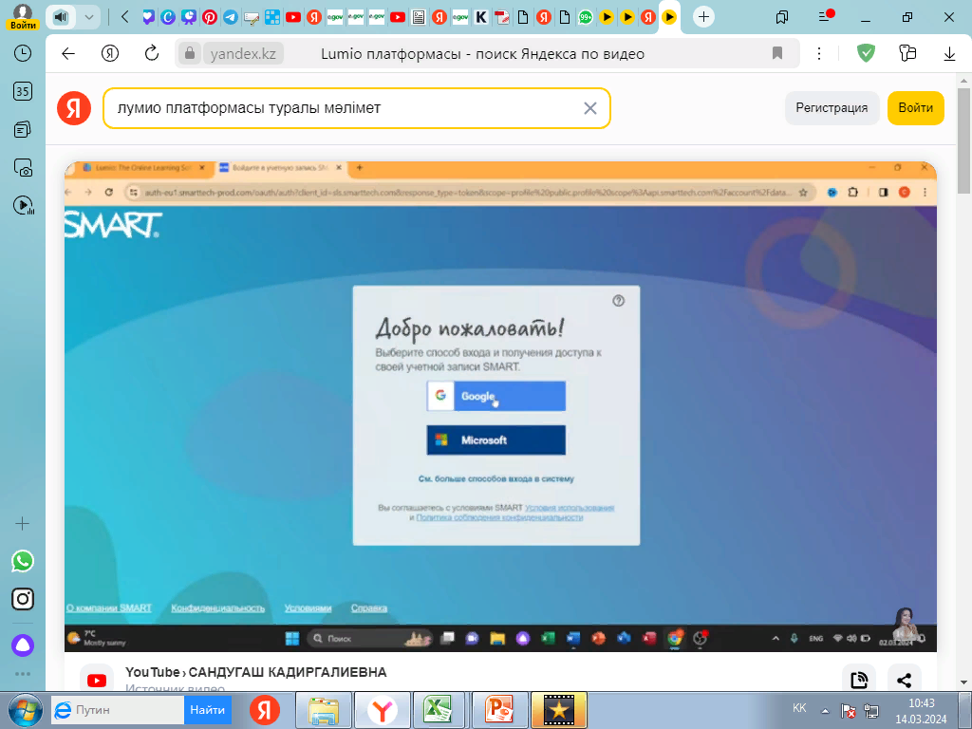Toggle sound mute speaker icon in tab bar
The image size is (972, 729).
[x=60, y=17]
